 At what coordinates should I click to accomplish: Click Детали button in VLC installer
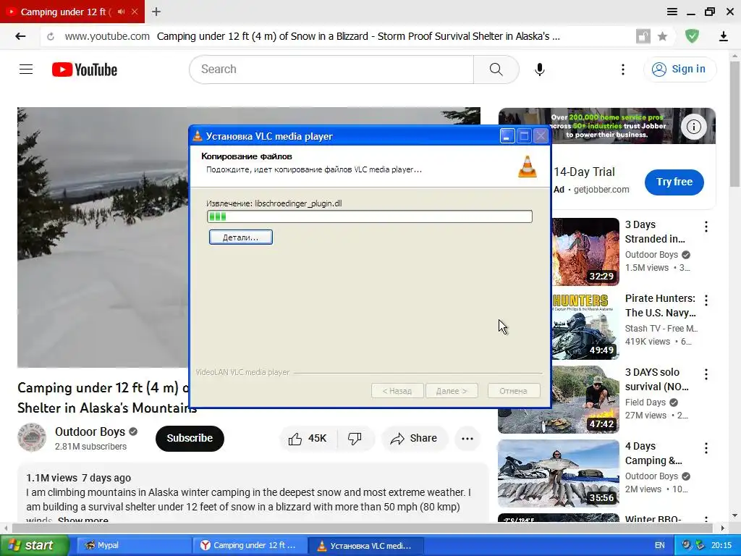click(x=240, y=237)
